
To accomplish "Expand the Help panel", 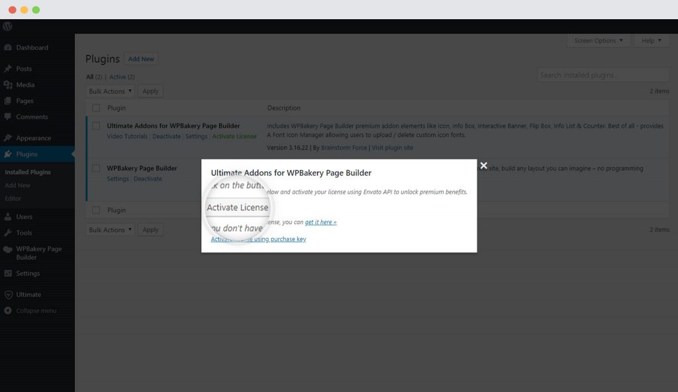I will (652, 40).
